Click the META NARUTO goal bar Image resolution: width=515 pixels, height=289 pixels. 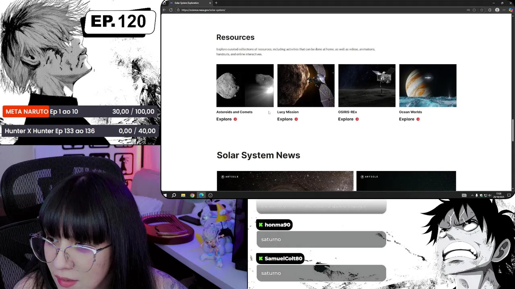(x=80, y=112)
